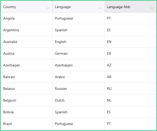
Task: Select the Argentina country cell
Action: pos(27,30)
